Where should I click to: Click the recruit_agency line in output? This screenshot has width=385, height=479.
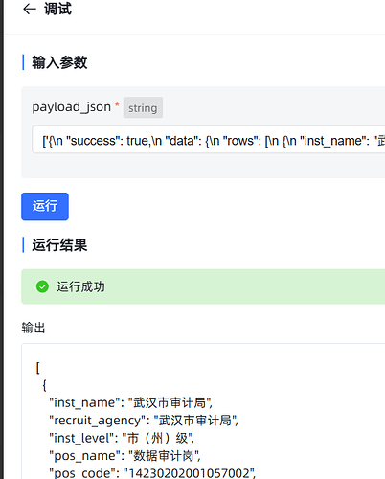tap(144, 421)
